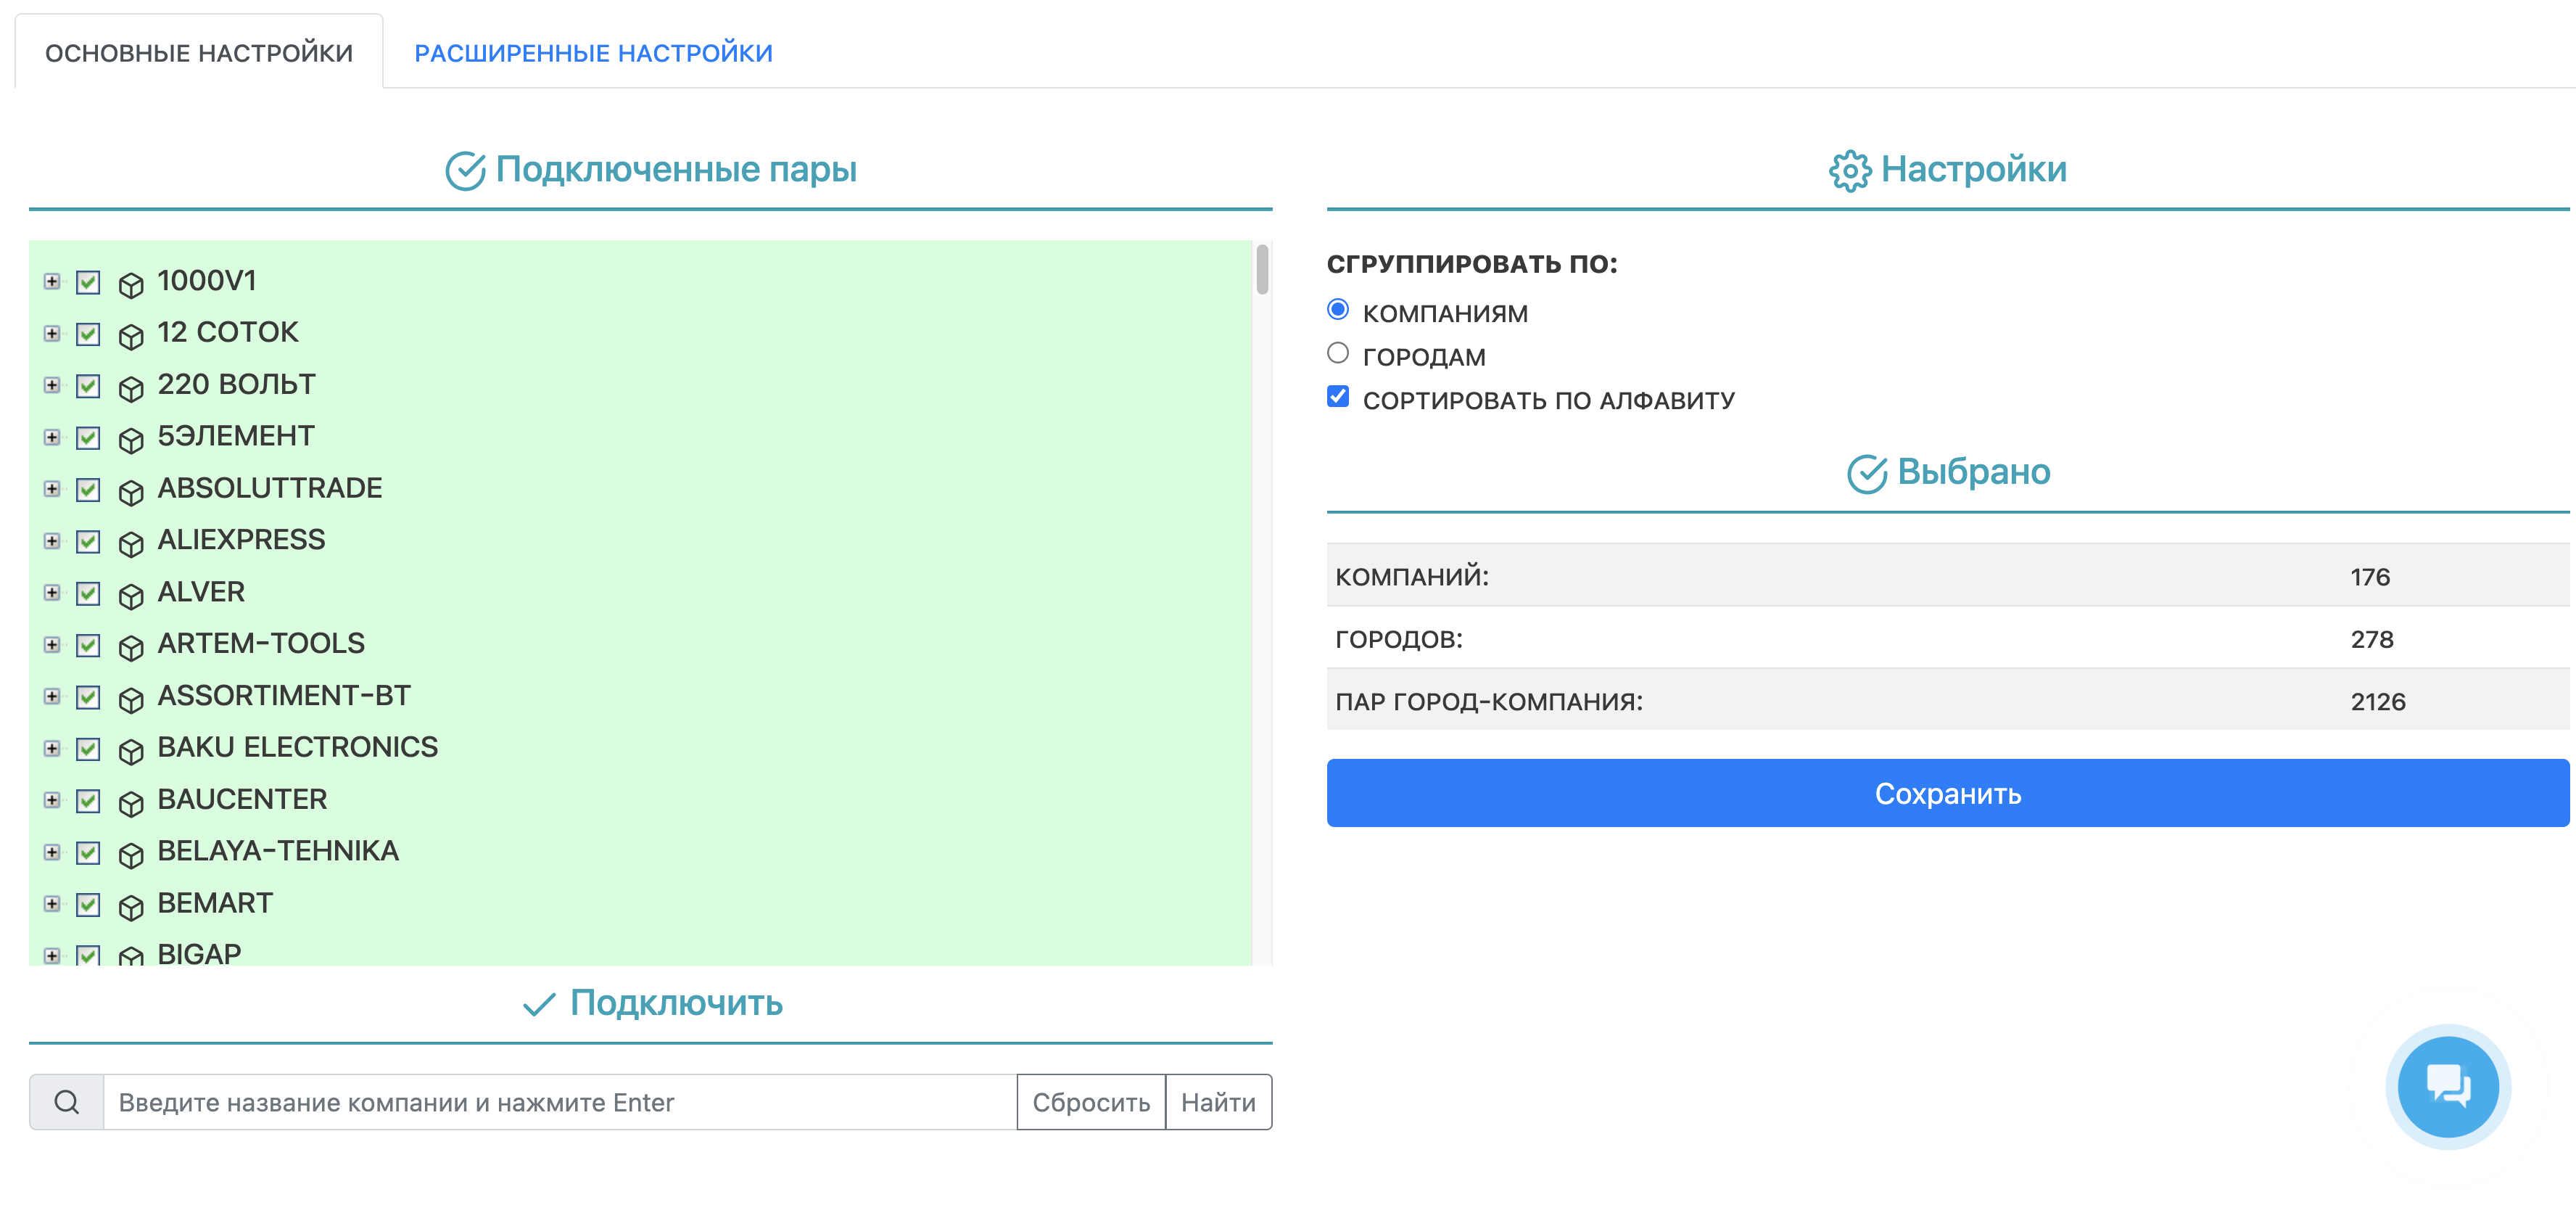The height and width of the screenshot is (1213, 2576).
Task: Click the Сохранить button
Action: tap(1947, 793)
